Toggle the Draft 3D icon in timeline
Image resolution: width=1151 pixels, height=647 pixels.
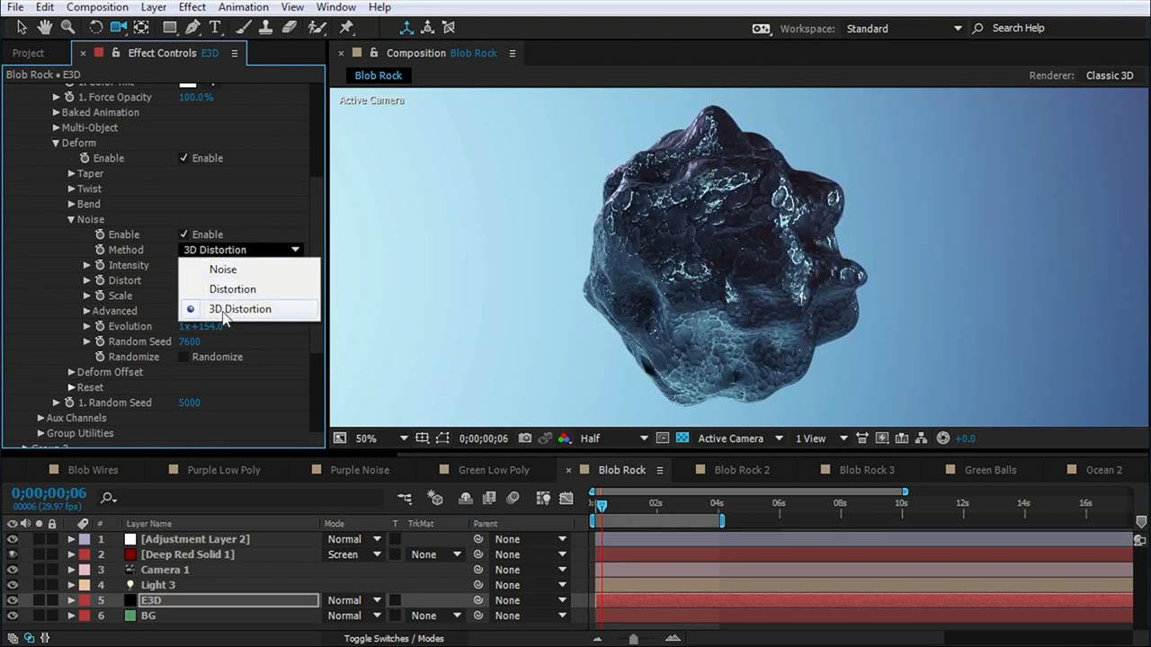435,498
